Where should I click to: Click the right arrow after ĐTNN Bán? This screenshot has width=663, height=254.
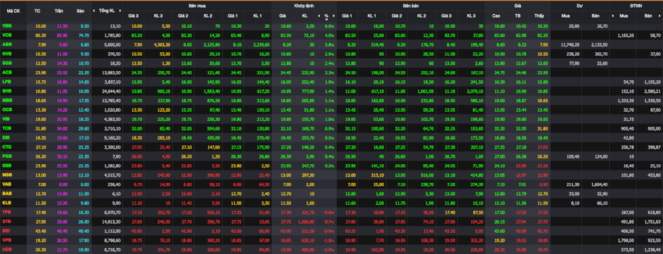[660, 16]
